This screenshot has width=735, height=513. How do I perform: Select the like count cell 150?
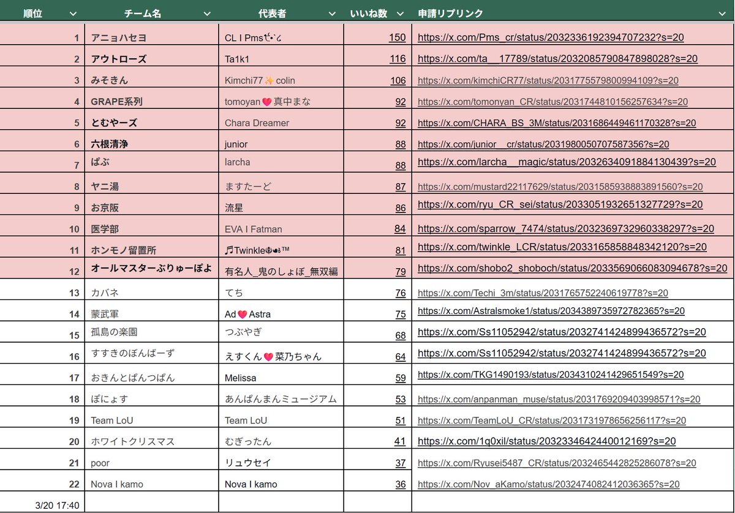377,34
